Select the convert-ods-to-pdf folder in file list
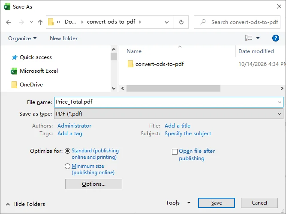Viewport: 286px width, 214px height. coord(160,64)
